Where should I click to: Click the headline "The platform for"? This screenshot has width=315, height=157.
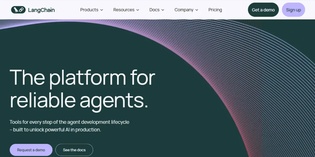[82, 78]
